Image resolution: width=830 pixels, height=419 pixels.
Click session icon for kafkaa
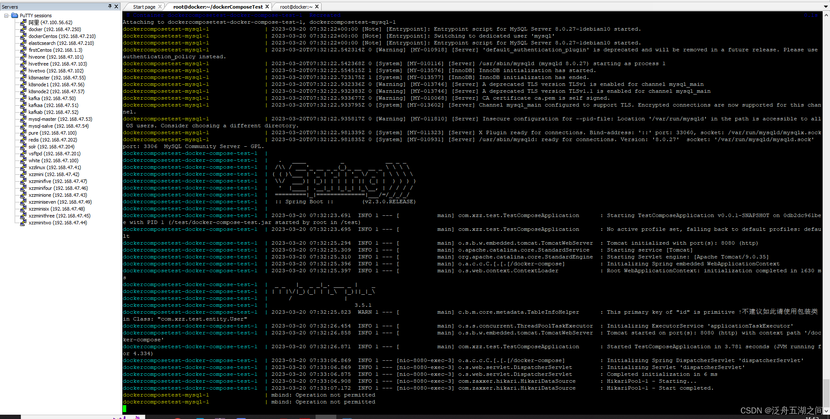[x=23, y=105]
